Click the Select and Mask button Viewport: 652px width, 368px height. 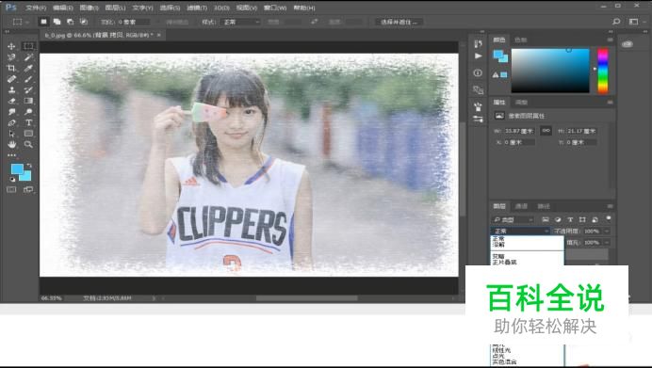(399, 22)
